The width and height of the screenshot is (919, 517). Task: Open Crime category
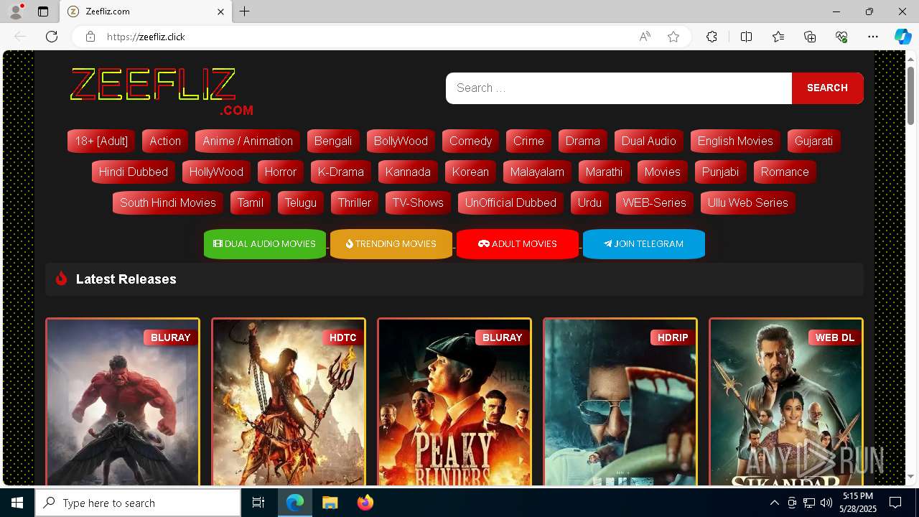[528, 141]
